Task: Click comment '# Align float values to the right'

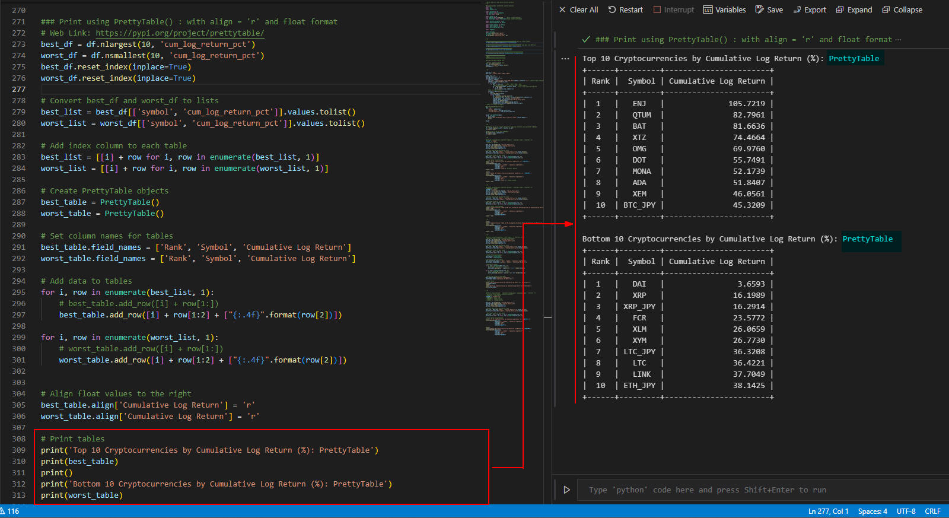Action: [x=116, y=393]
